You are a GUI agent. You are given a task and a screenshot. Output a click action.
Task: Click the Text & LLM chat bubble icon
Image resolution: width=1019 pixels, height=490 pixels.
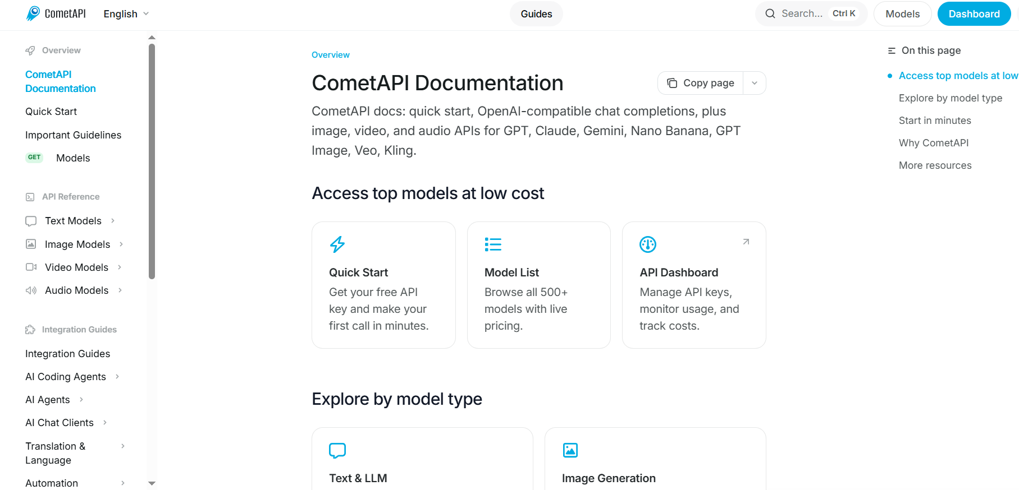[x=337, y=450]
